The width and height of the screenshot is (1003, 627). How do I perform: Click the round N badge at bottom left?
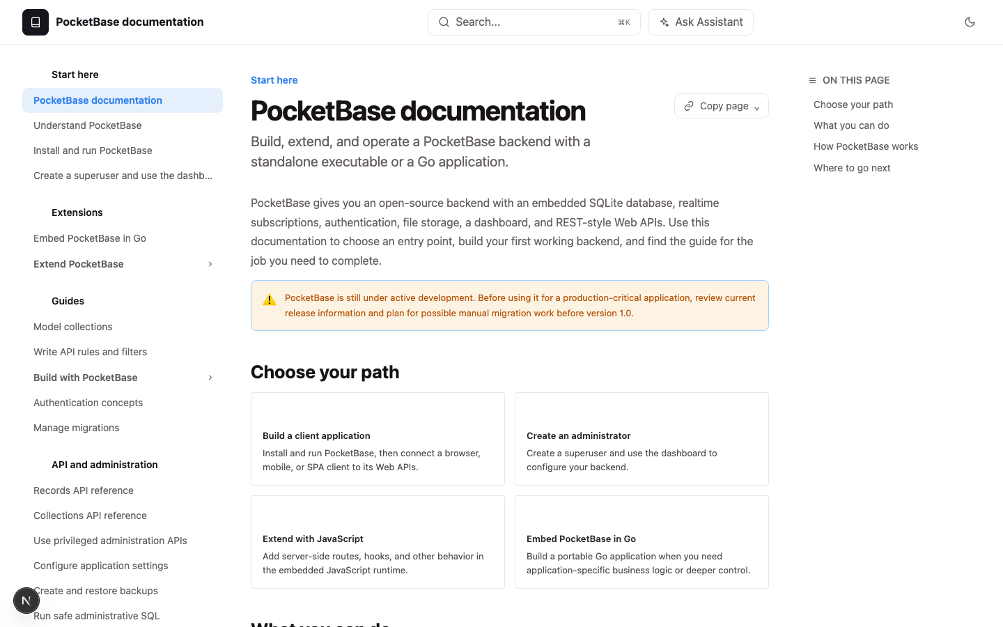click(26, 601)
